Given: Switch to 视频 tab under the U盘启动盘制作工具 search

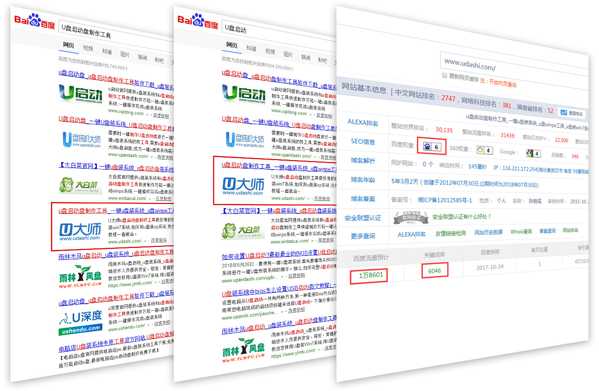Looking at the screenshot, I should (x=88, y=49).
